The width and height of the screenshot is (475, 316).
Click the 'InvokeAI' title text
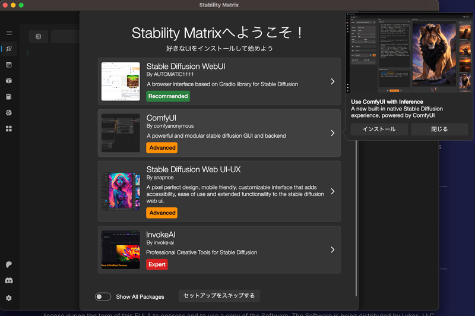click(x=160, y=235)
